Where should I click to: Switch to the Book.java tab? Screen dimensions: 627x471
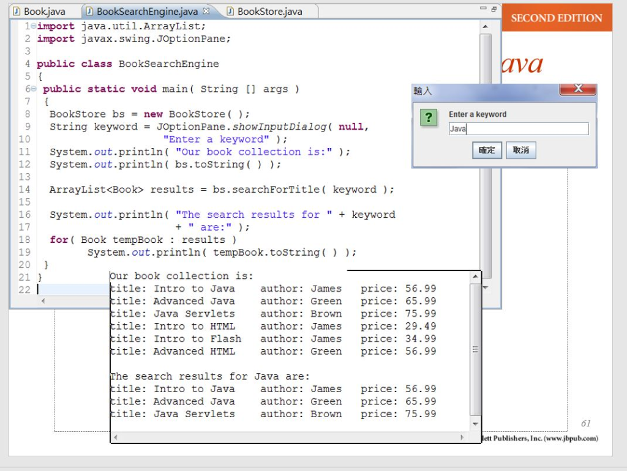43,10
